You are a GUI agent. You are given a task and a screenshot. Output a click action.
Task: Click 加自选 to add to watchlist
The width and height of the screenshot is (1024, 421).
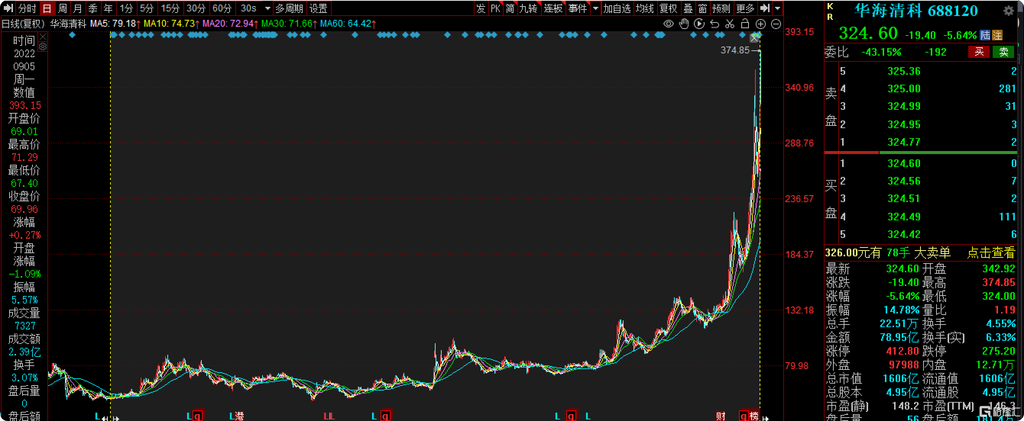(x=617, y=8)
